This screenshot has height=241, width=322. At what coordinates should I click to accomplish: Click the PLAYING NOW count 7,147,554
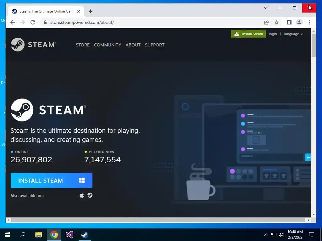click(103, 160)
